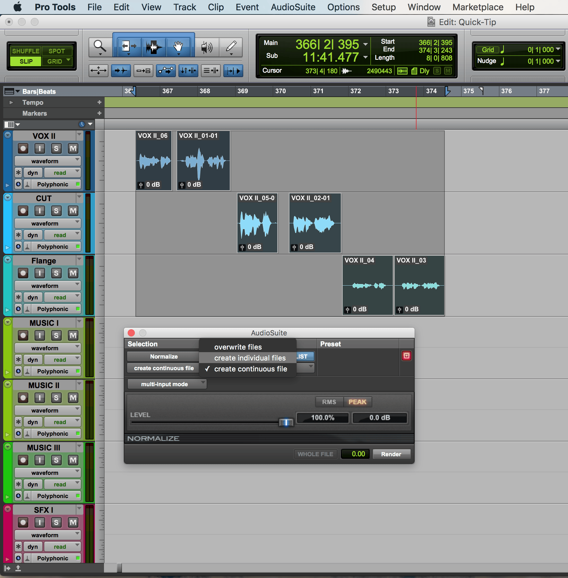Adjust the Normalize LEVEL slider handle
The width and height of the screenshot is (568, 578).
click(286, 422)
